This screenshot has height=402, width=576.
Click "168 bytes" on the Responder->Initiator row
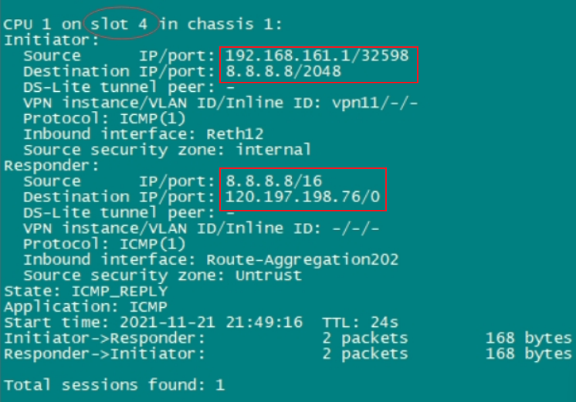click(x=528, y=353)
